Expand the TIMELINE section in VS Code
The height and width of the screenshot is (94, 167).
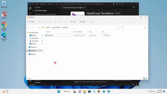coord(37,83)
